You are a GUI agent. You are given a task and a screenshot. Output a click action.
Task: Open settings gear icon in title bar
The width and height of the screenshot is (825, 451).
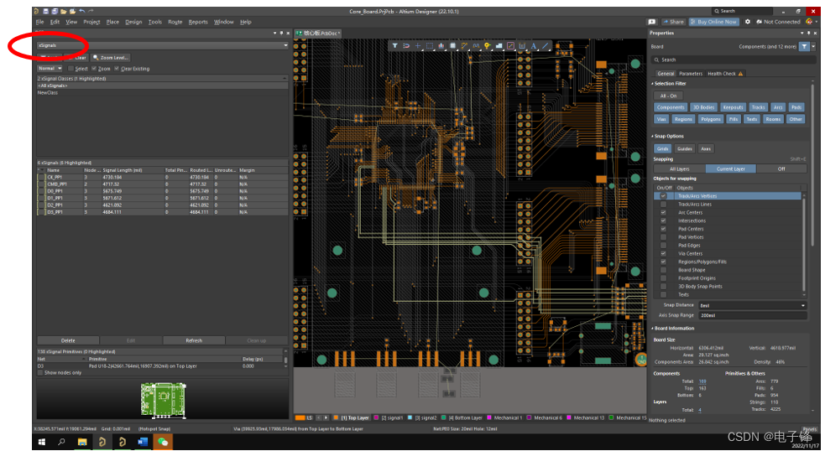(x=748, y=22)
